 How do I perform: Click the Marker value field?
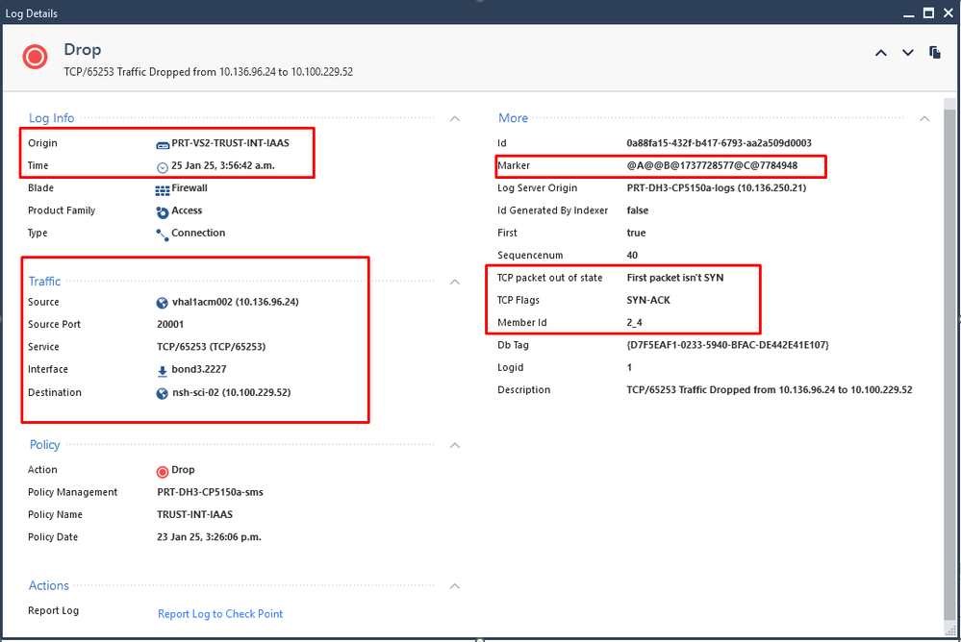[711, 166]
